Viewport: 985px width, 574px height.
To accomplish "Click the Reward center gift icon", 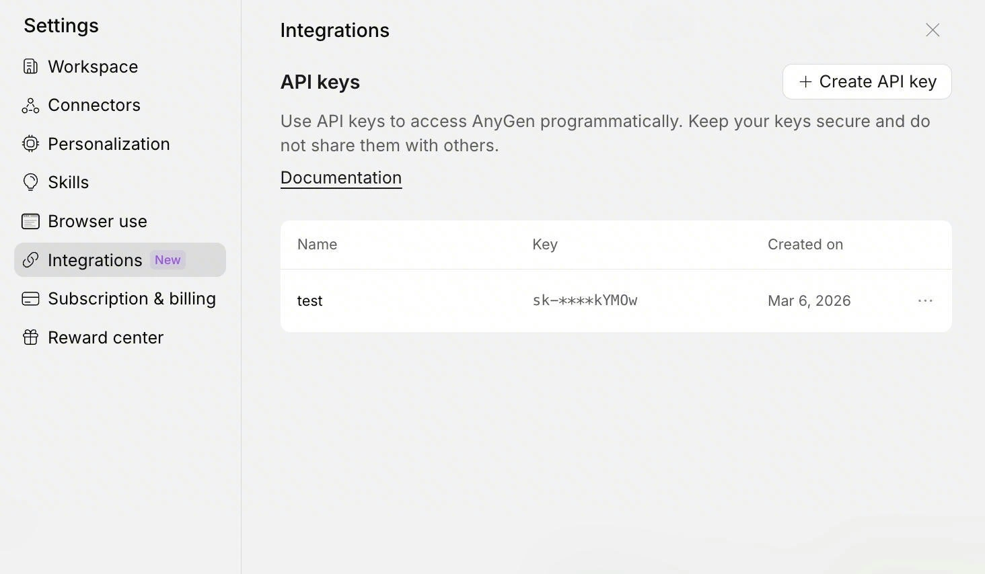I will click(x=30, y=337).
